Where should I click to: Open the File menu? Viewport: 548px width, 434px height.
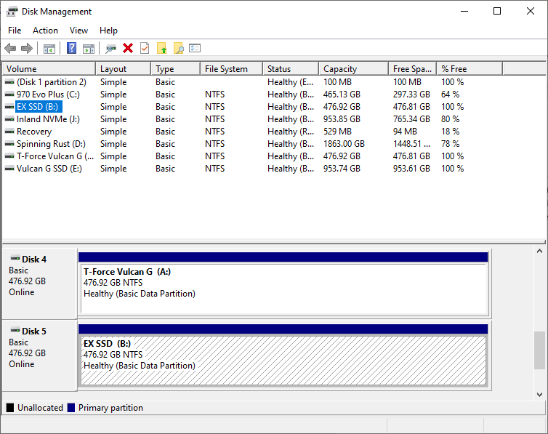(x=15, y=31)
